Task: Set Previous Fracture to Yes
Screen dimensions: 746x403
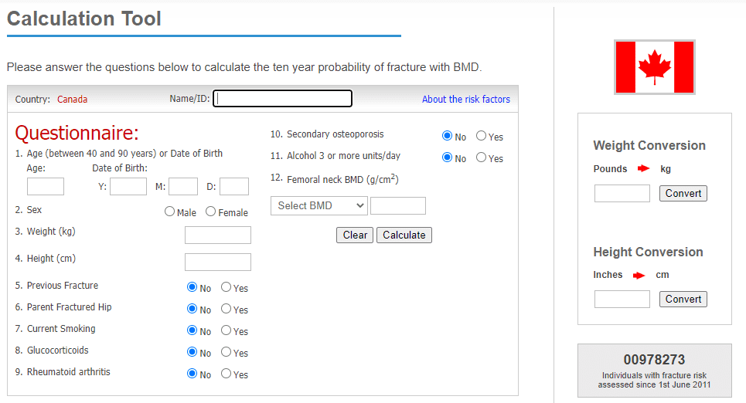Action: pos(226,287)
